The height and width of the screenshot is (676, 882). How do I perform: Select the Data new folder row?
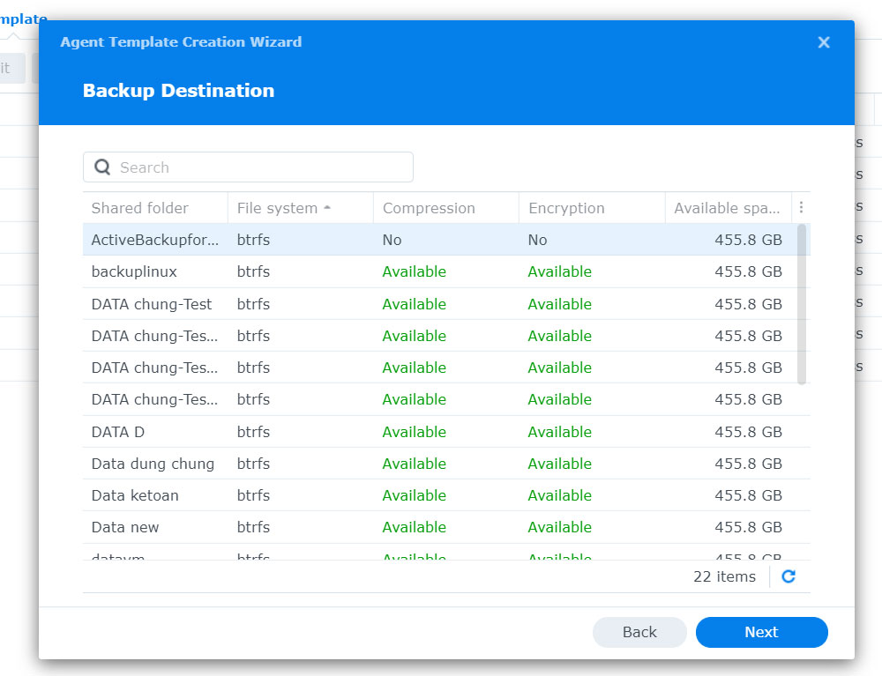[x=440, y=527]
